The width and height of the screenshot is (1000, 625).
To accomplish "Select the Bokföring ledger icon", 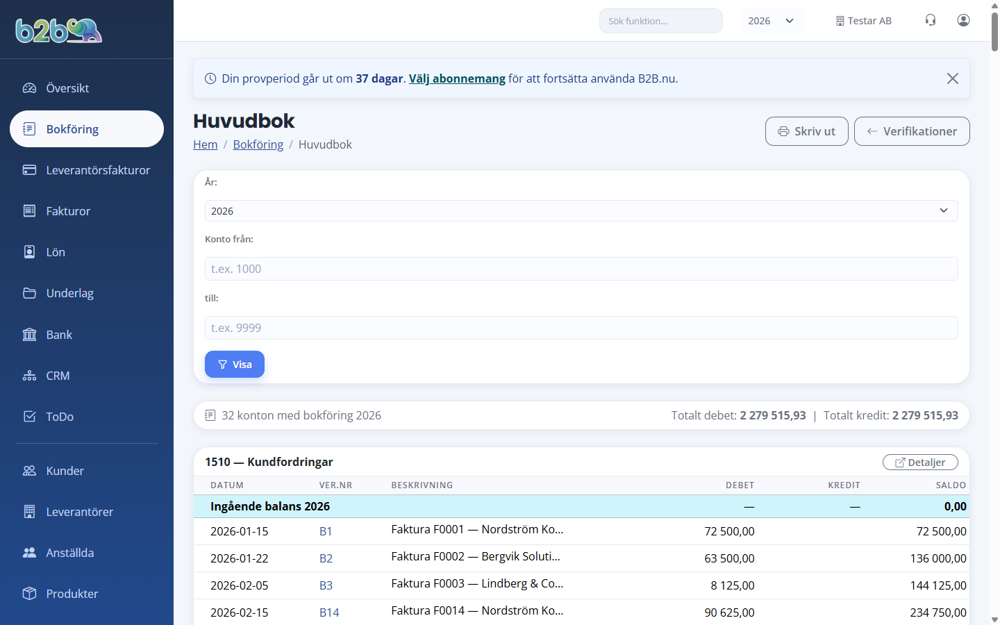I will [29, 129].
